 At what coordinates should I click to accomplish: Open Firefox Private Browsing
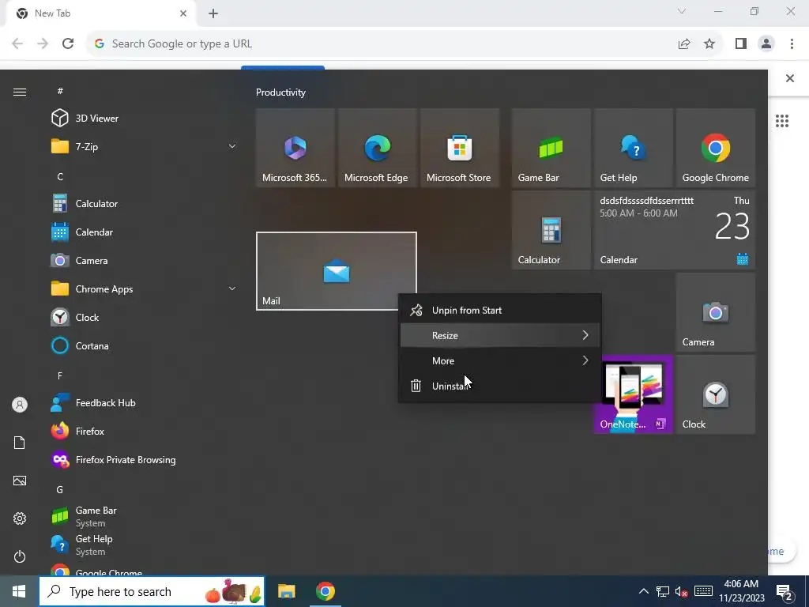(145, 459)
